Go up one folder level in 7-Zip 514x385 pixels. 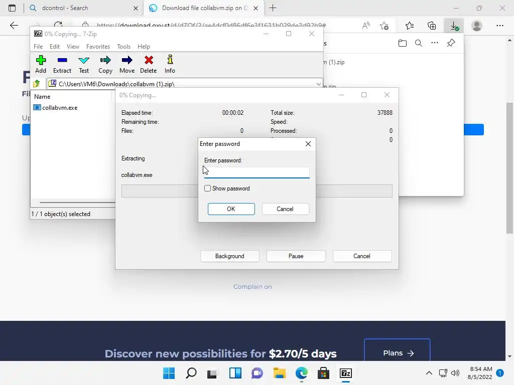pos(37,84)
